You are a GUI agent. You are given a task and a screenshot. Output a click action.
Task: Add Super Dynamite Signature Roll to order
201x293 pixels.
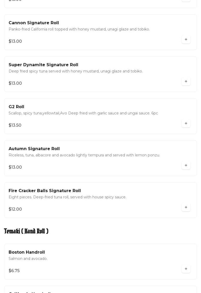pyautogui.click(x=186, y=82)
